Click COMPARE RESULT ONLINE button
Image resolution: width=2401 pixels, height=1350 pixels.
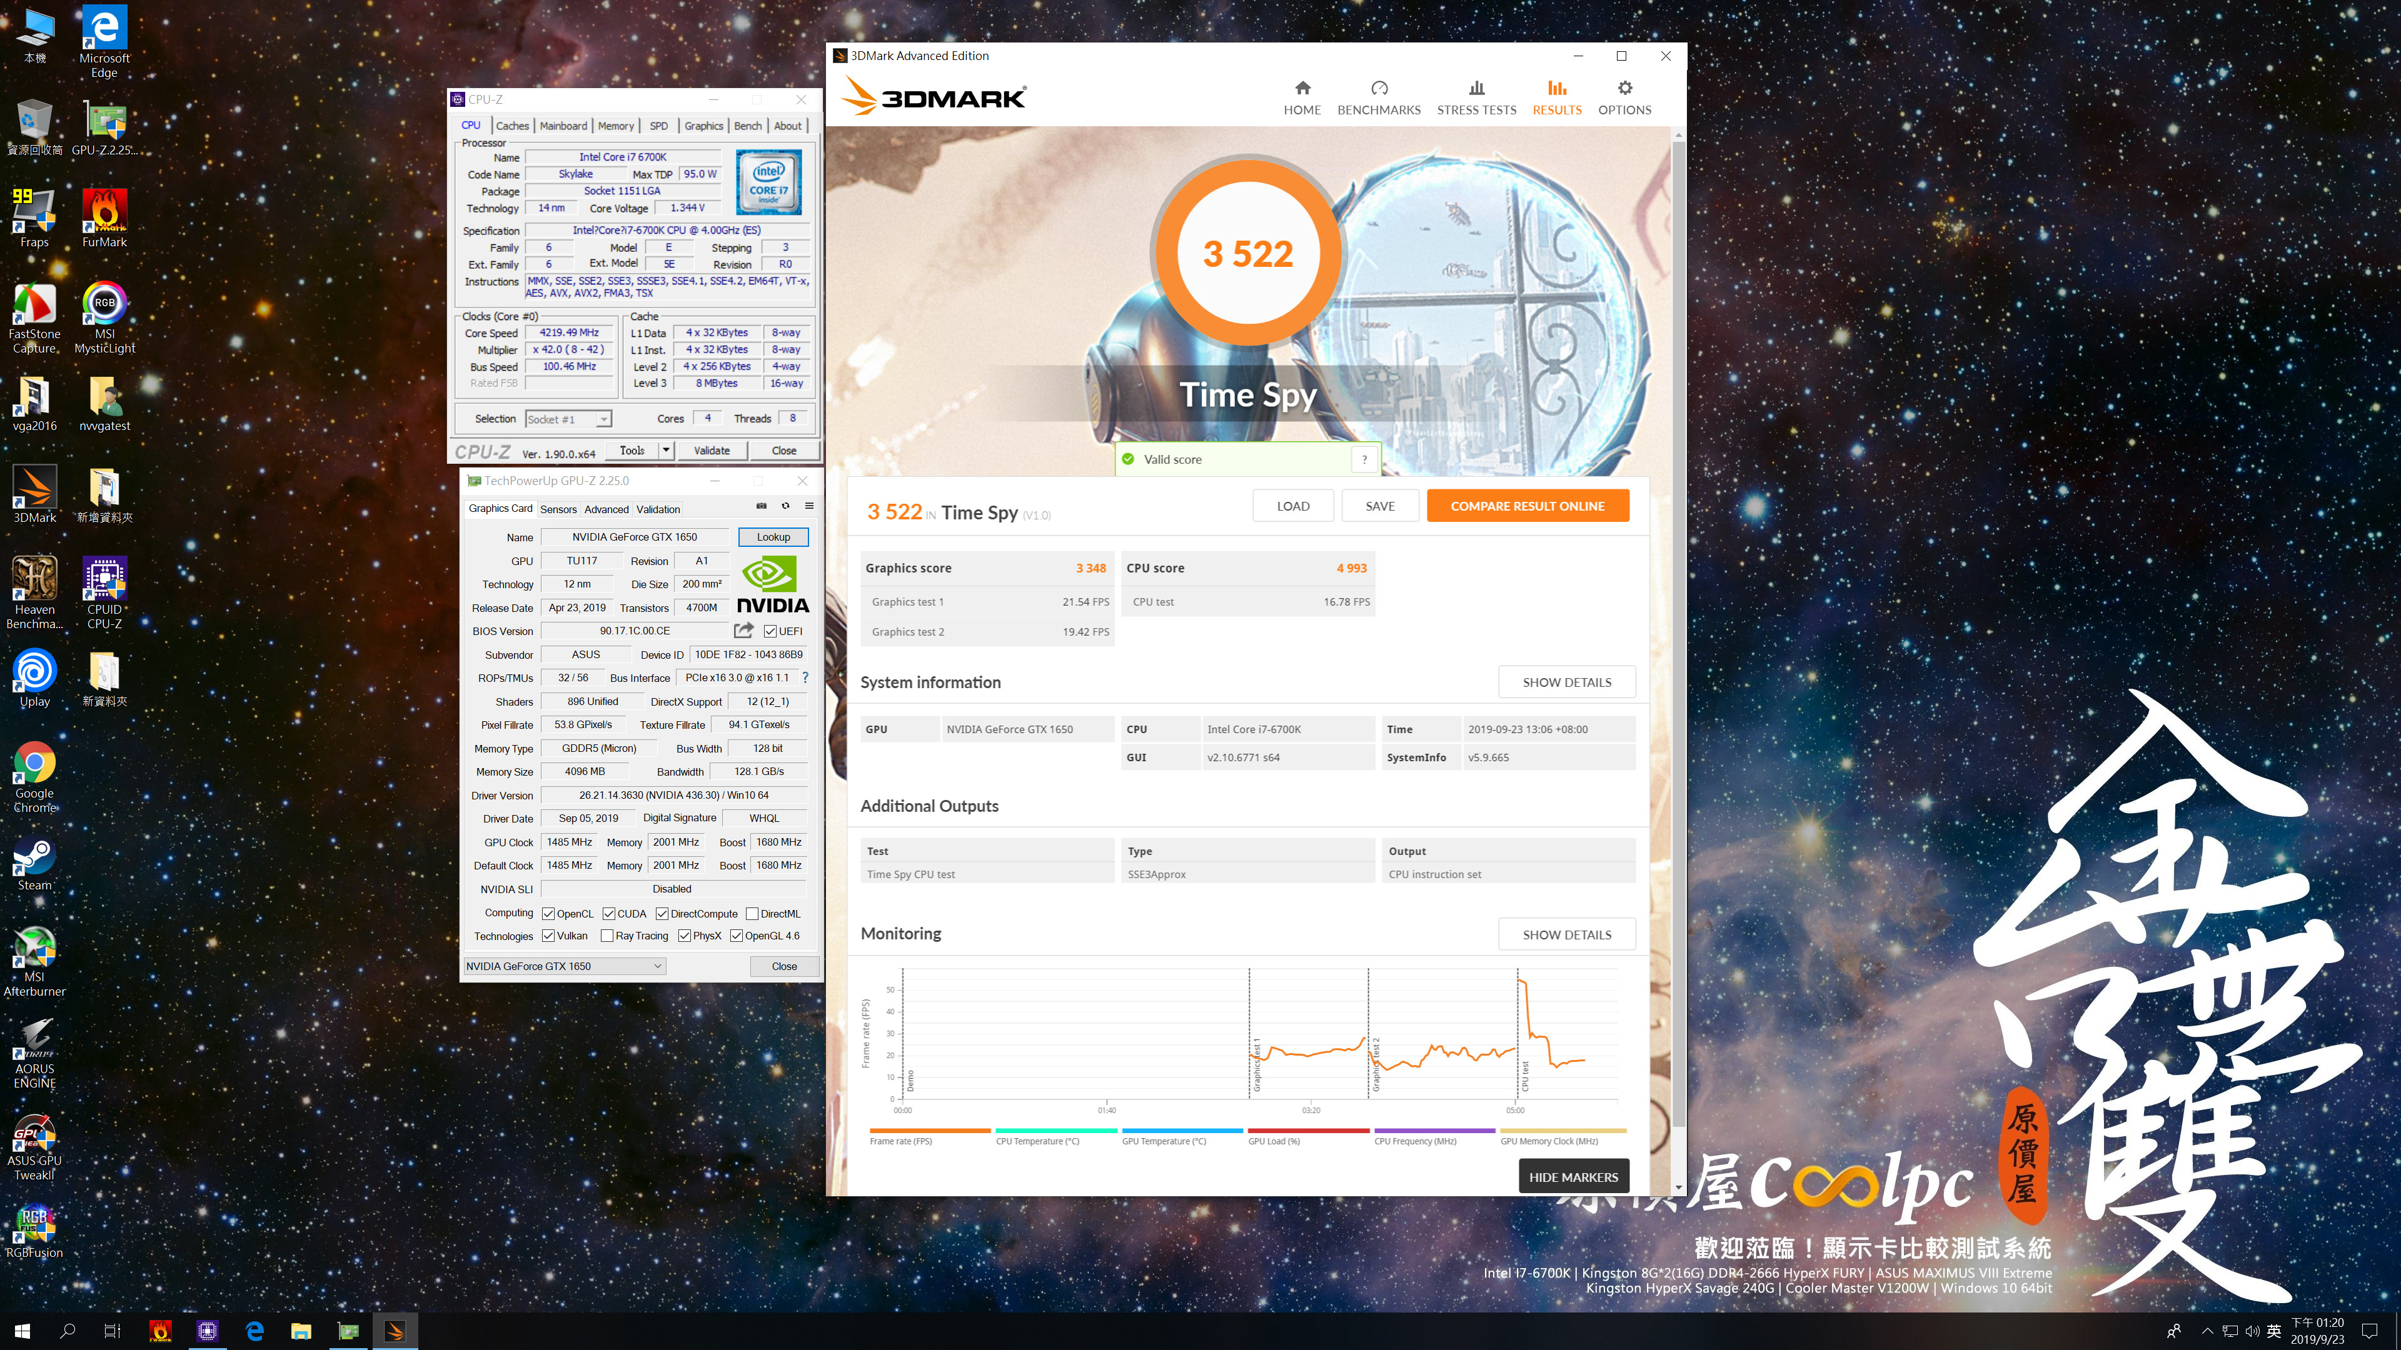coord(1528,506)
